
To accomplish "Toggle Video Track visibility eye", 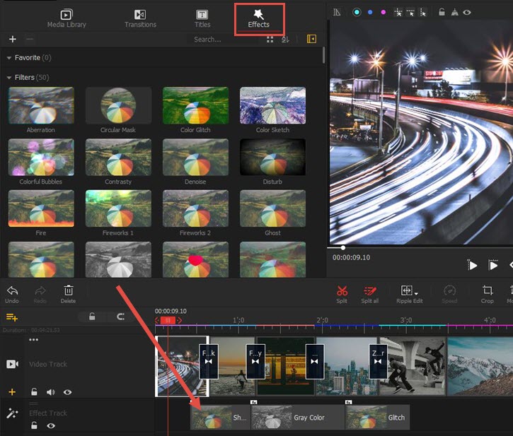I will [67, 391].
